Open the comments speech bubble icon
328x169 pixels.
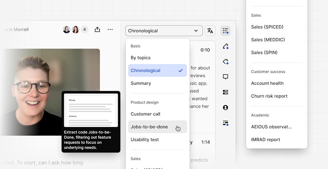click(x=225, y=77)
